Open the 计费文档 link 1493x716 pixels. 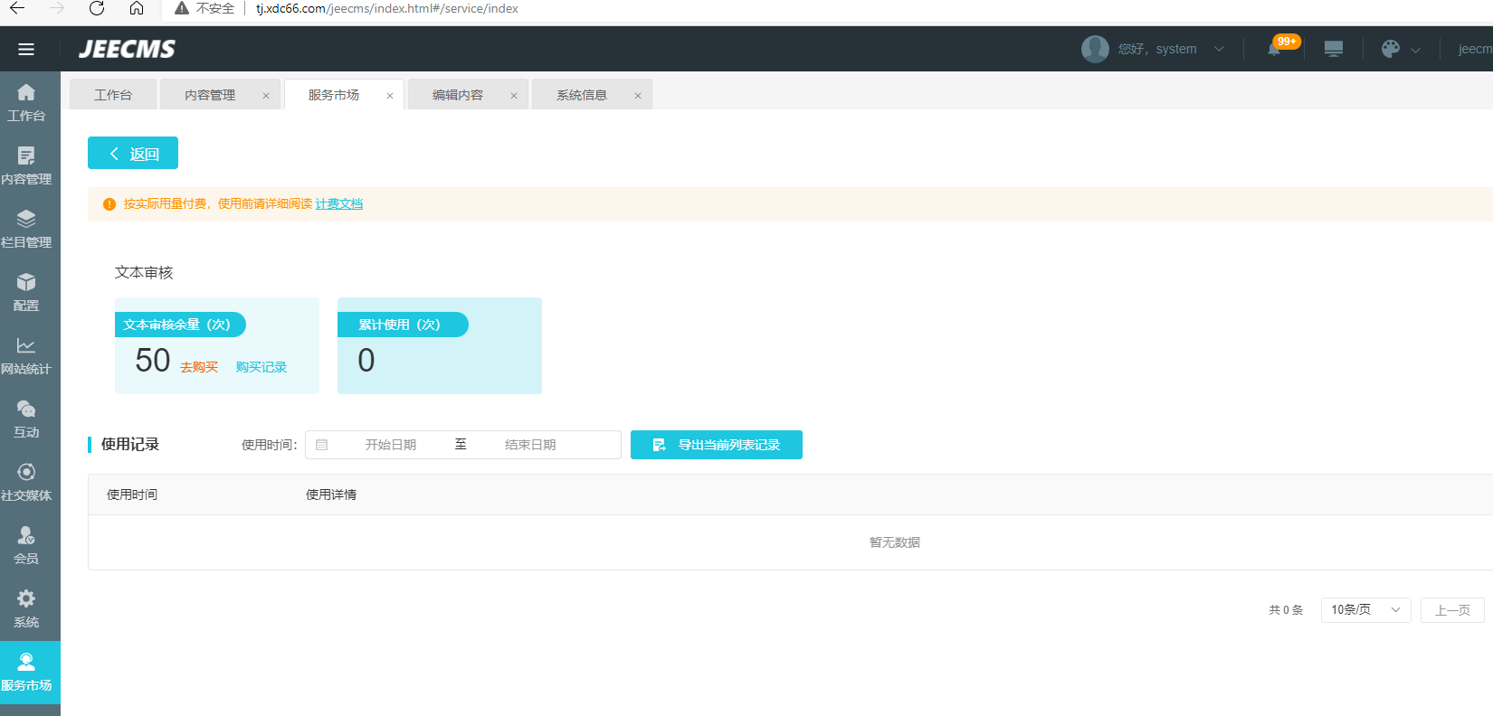tap(338, 204)
